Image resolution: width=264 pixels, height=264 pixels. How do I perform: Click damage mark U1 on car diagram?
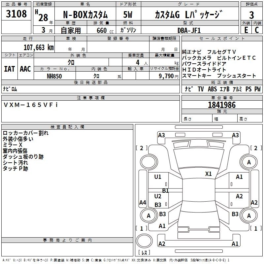158,177
